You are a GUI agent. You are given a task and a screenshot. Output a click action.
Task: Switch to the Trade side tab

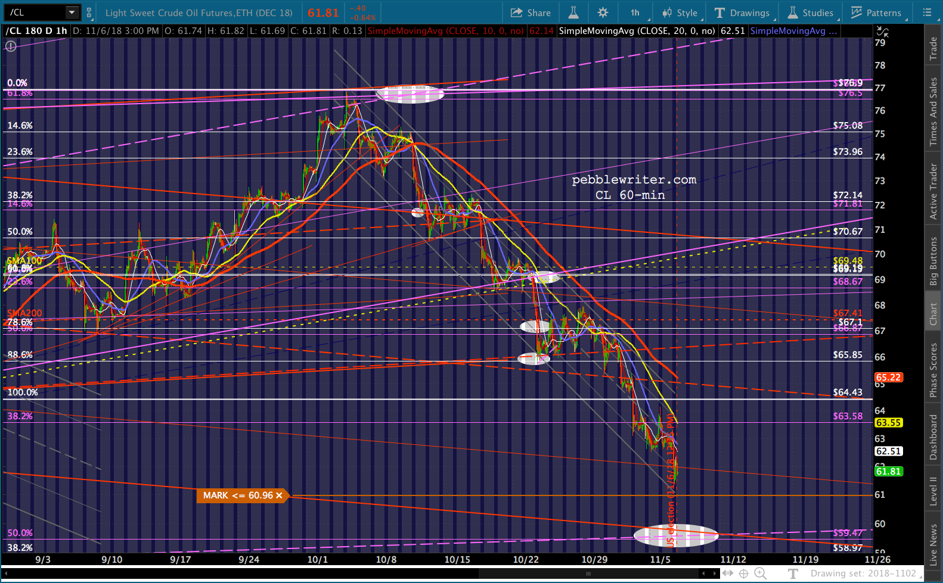[x=933, y=49]
